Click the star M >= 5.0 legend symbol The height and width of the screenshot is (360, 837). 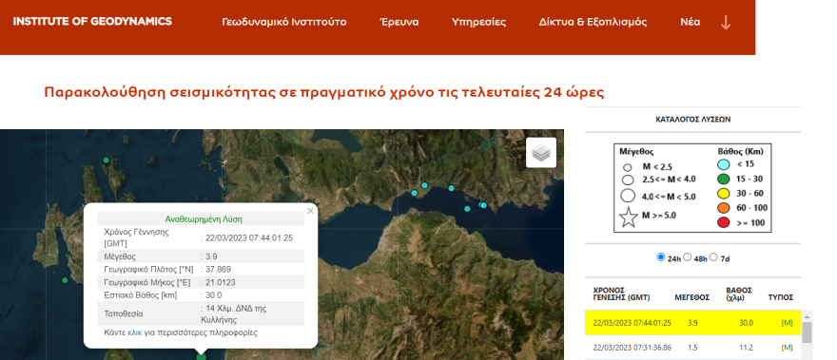(x=630, y=218)
